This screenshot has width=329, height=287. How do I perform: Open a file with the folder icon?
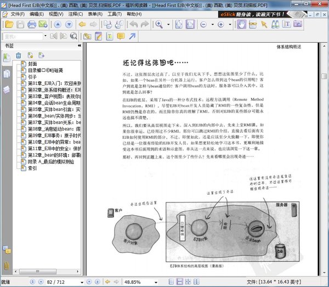9,25
